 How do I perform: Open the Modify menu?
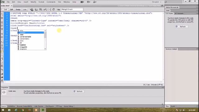pyautogui.click(x=33, y=2)
